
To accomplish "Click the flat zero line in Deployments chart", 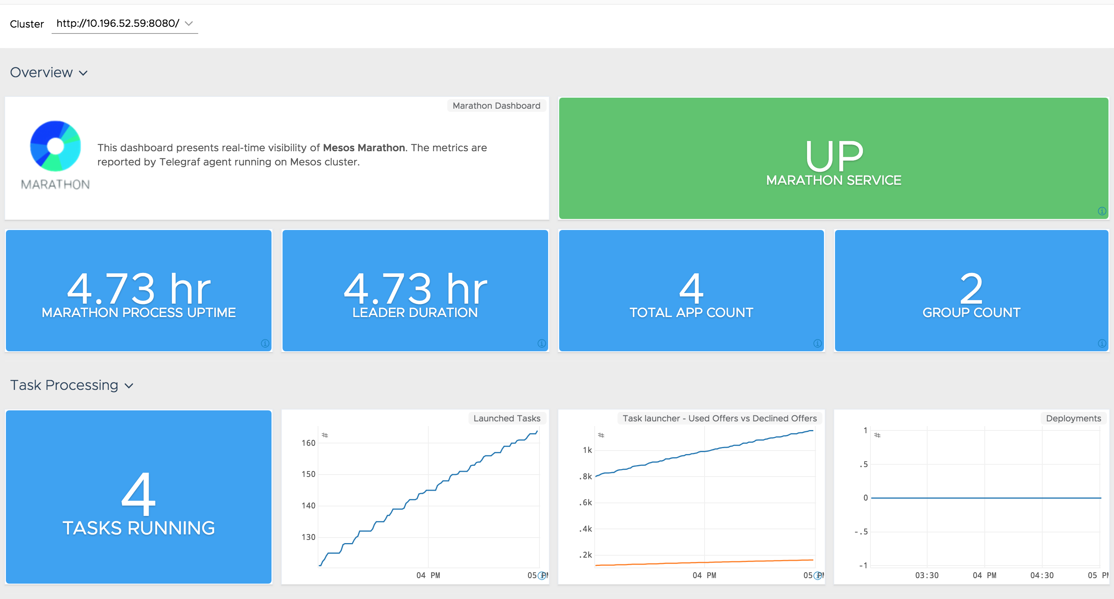I will (x=986, y=498).
